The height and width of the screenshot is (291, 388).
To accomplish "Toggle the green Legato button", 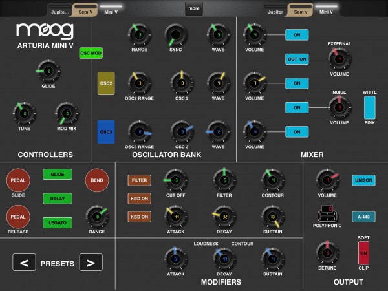I will pyautogui.click(x=58, y=222).
